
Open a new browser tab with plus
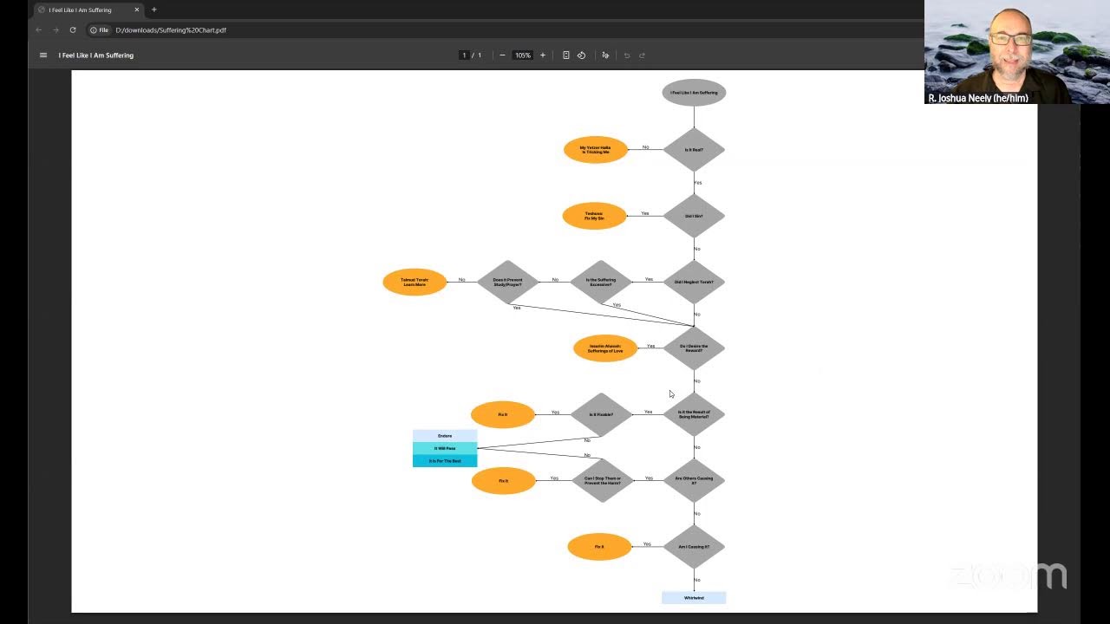tap(154, 10)
